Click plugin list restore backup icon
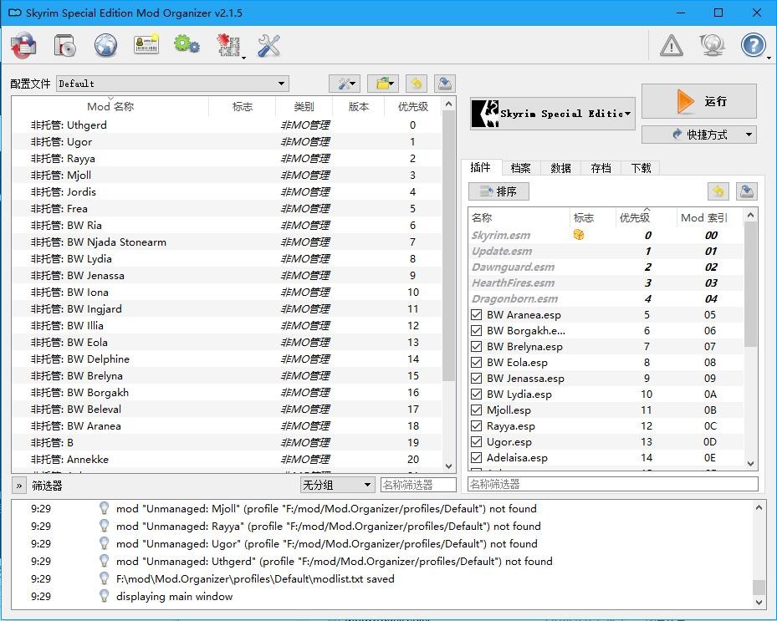Screen dimensions: 777x621 pyautogui.click(x=718, y=191)
